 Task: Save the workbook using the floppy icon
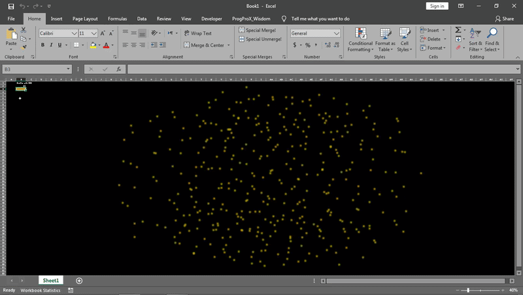point(11,6)
